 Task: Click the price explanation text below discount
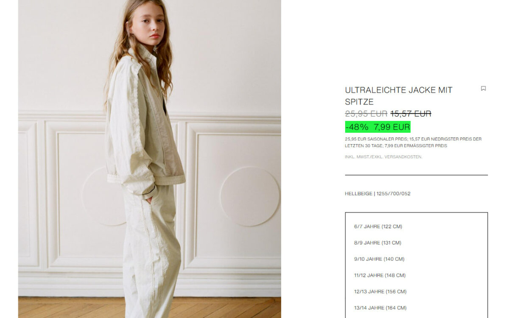[x=413, y=142]
